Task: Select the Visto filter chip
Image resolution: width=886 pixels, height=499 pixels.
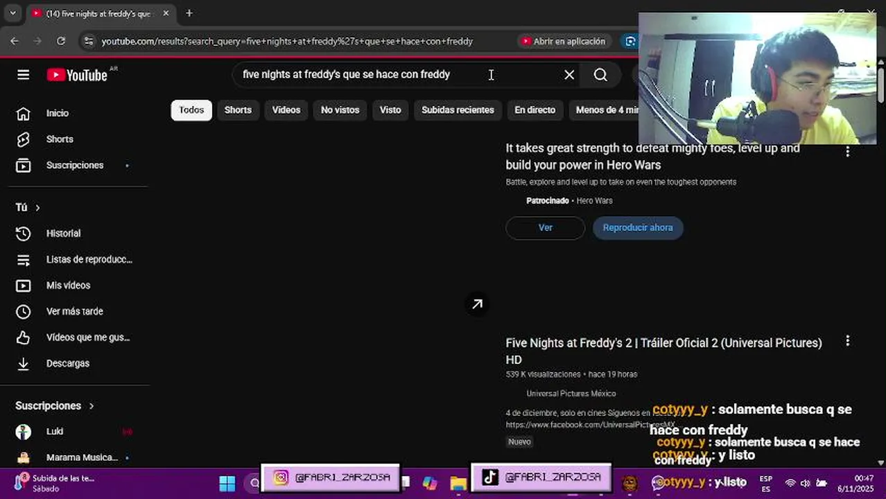Action: click(x=390, y=110)
